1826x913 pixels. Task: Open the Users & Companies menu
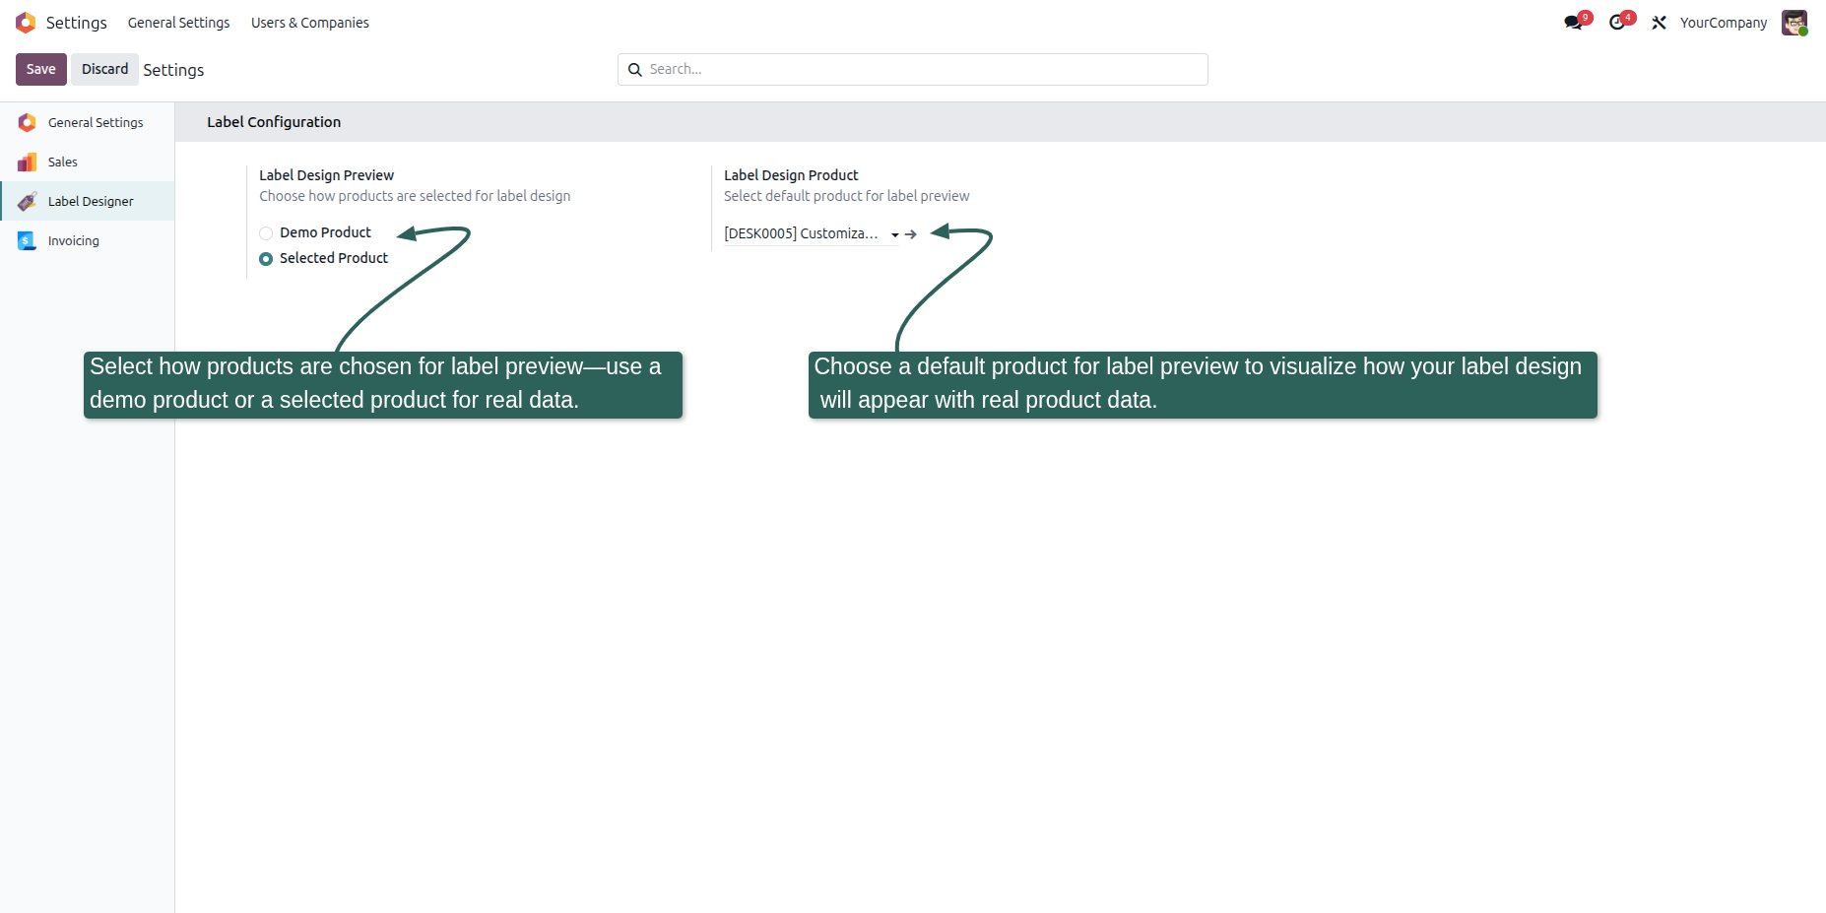(x=310, y=23)
